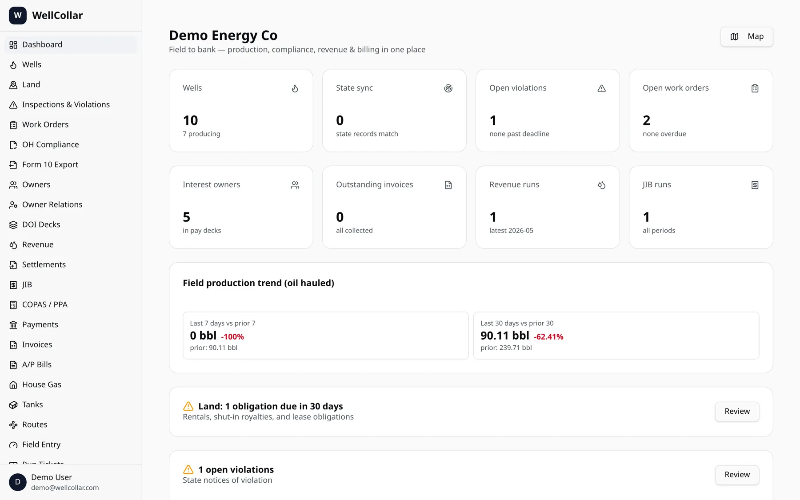Viewport: 800px width, 500px height.
Task: Click the House Gas home icon
Action: click(x=13, y=385)
